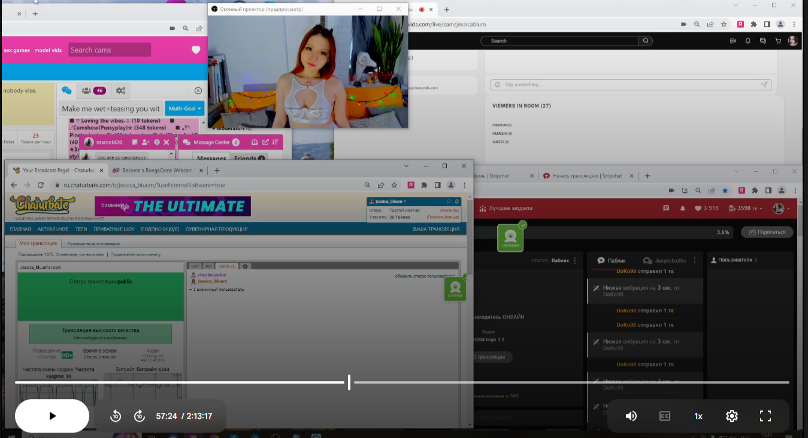Send chat message with paper-plane icon
The width and height of the screenshot is (808, 438).
pyautogui.click(x=764, y=84)
